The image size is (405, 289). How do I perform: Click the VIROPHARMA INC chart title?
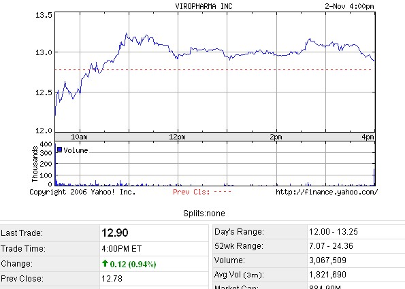204,6
